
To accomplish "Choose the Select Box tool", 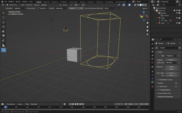I will (4, 13).
